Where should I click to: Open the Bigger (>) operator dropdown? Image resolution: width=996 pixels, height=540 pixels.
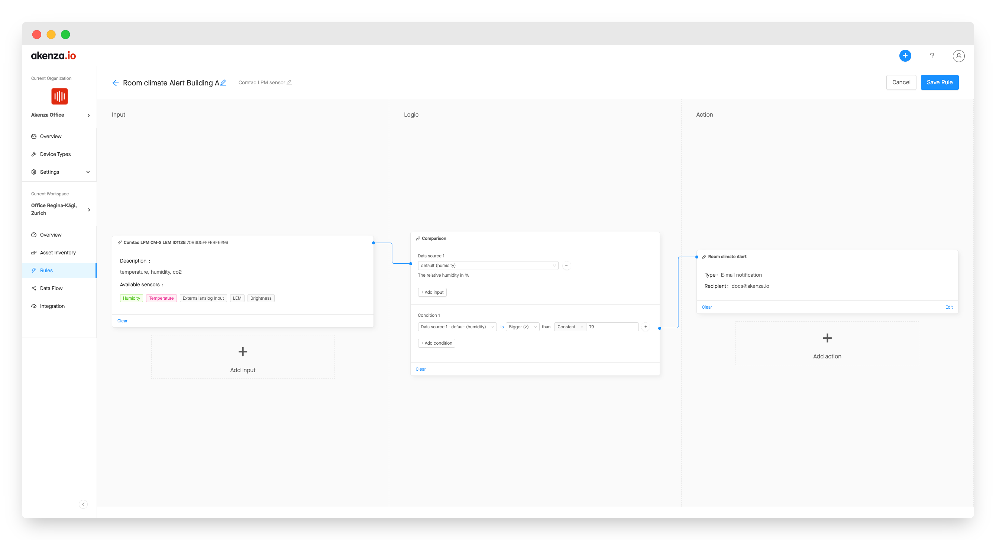pyautogui.click(x=522, y=327)
